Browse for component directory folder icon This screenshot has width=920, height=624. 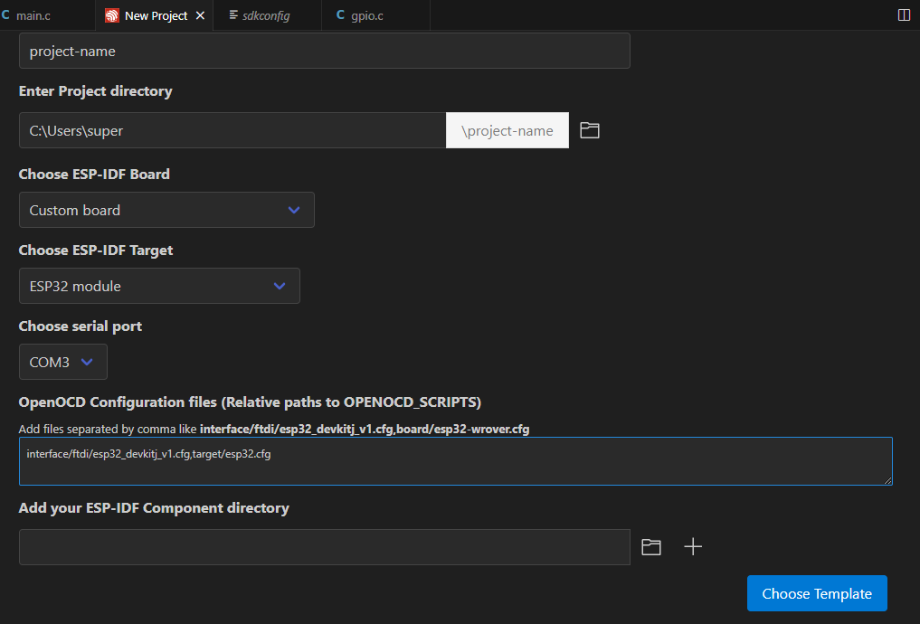coord(651,547)
